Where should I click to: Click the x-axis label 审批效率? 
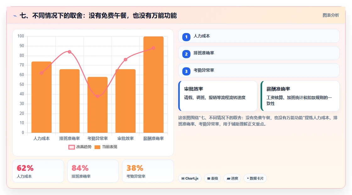125,139
